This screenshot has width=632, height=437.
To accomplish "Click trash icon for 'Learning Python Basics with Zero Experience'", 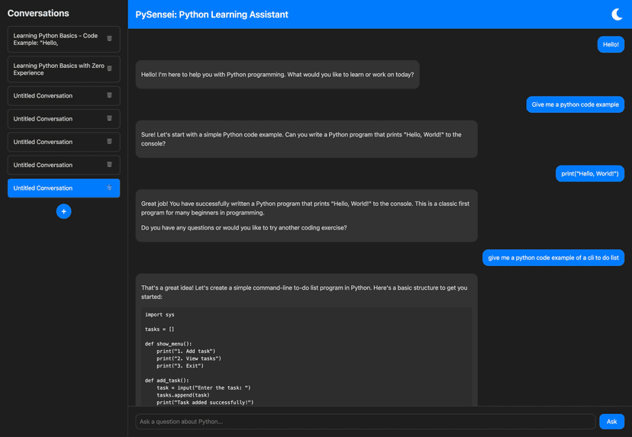I will [109, 69].
